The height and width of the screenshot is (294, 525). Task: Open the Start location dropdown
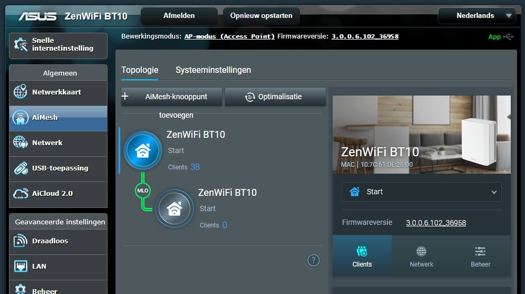tap(421, 192)
